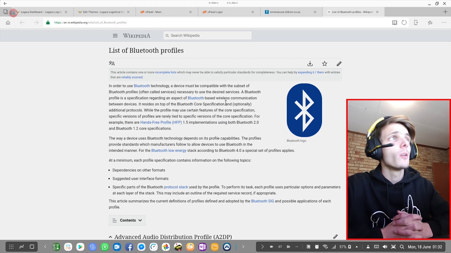
Task: Focus the Search Wikipedia field
Action: pyautogui.click(x=208, y=35)
